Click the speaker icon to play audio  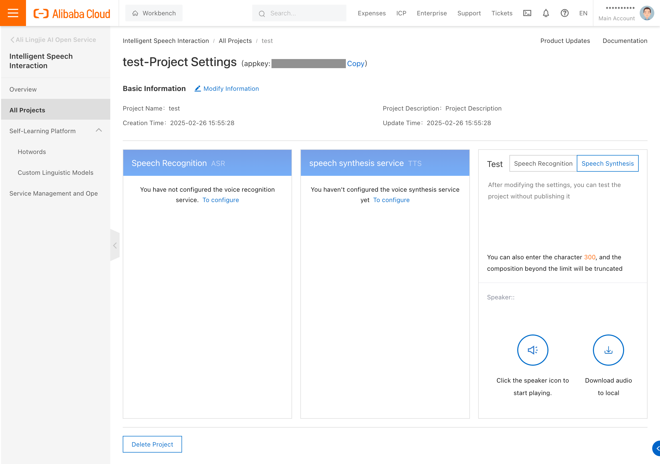pyautogui.click(x=532, y=350)
